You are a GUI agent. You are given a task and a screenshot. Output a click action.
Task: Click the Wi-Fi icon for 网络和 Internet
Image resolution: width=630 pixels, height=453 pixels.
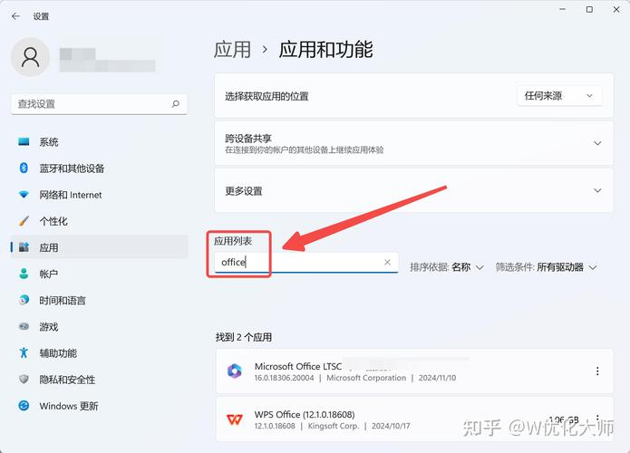tap(24, 195)
